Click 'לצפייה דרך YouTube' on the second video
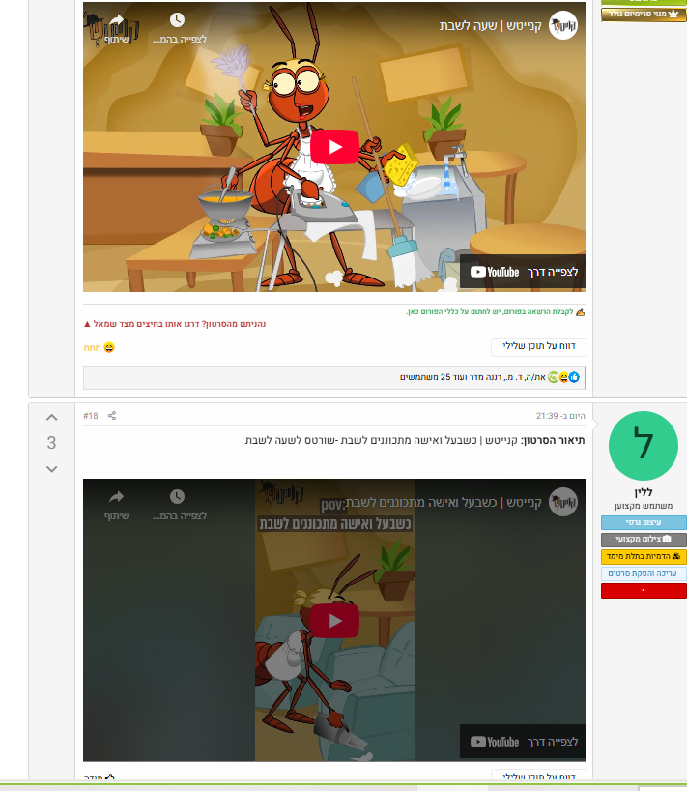 tap(523, 742)
